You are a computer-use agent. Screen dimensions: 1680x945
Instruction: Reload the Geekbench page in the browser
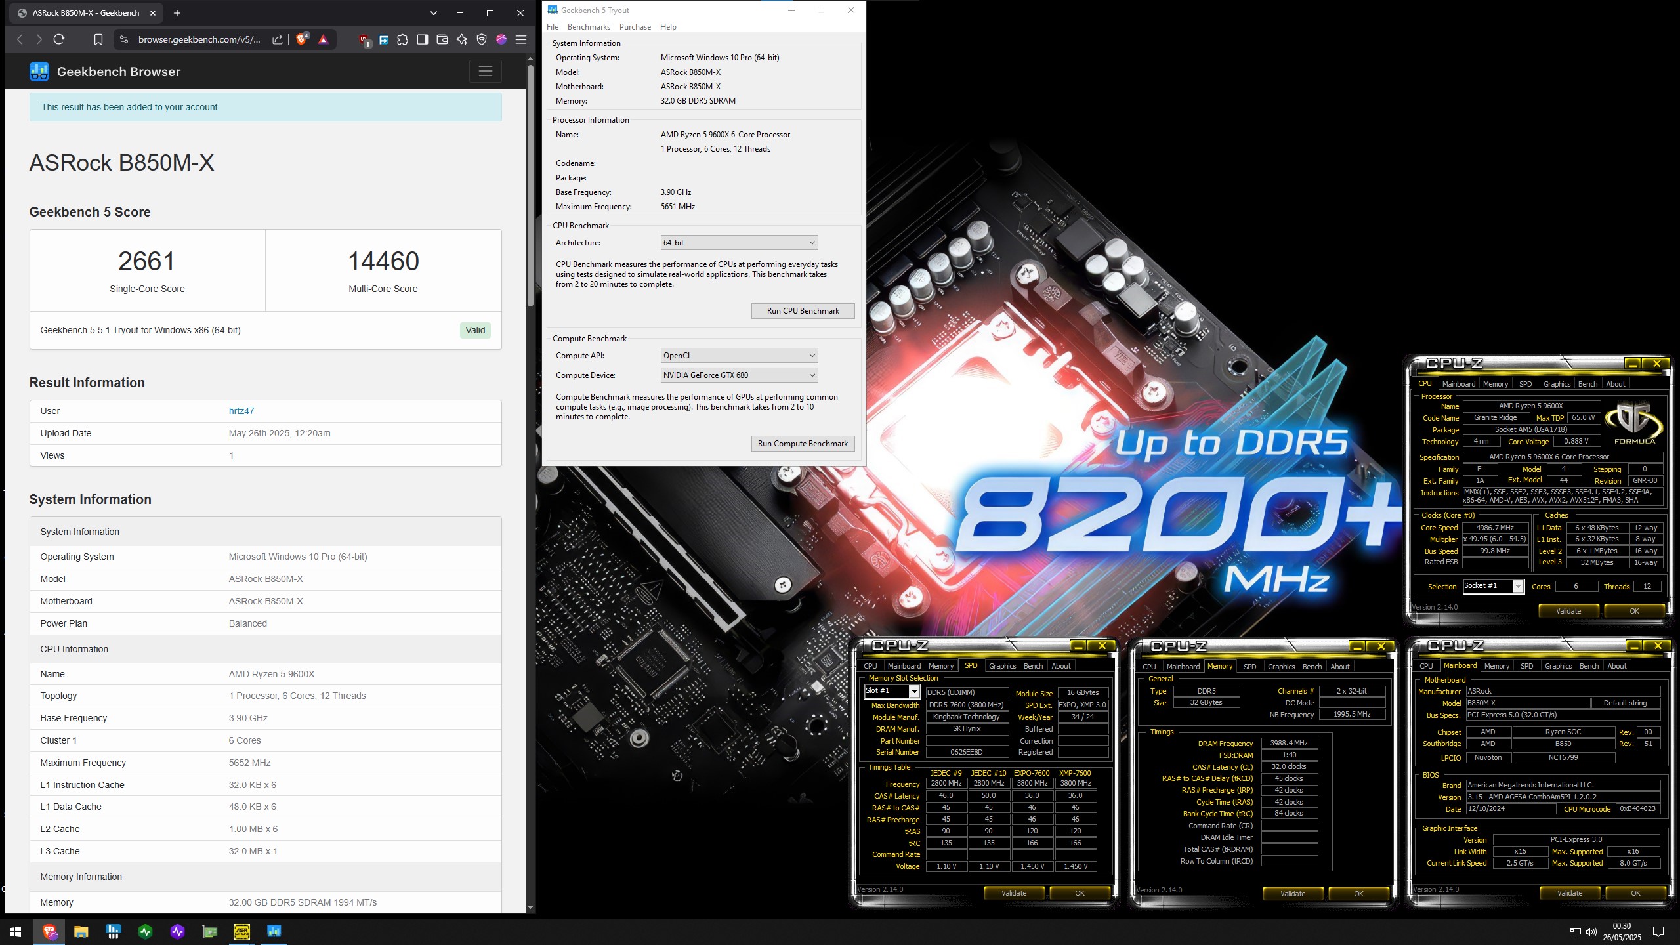coord(59,39)
